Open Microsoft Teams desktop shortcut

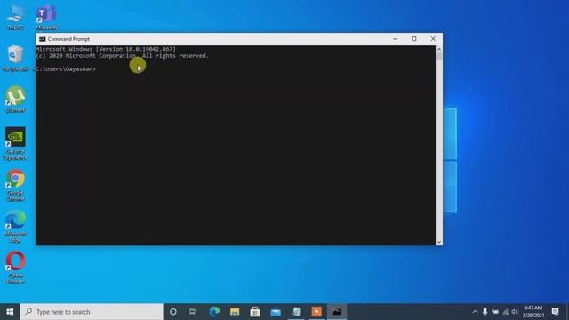(46, 18)
